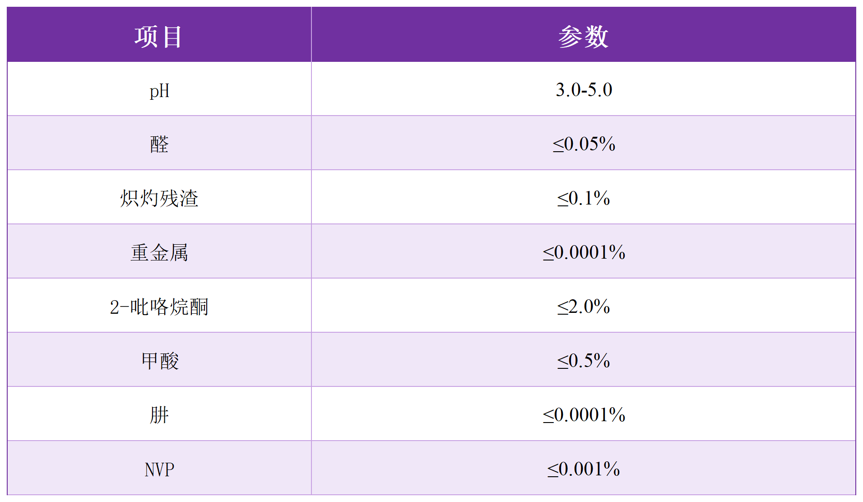Screen dimensions: 863x502
Task: Select the 肼 row label
Action: (x=159, y=415)
